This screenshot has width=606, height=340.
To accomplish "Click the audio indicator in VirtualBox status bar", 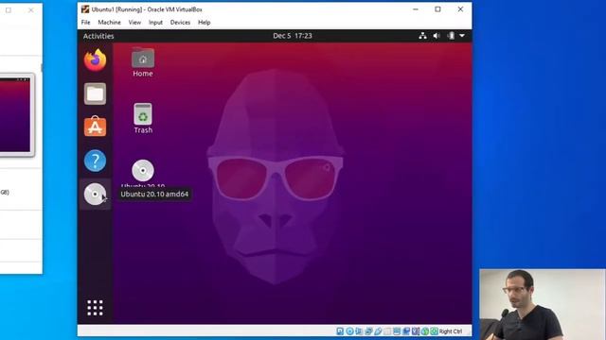I will 359,331.
